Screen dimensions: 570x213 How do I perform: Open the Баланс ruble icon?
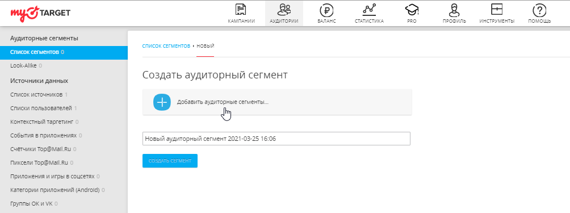point(326,10)
